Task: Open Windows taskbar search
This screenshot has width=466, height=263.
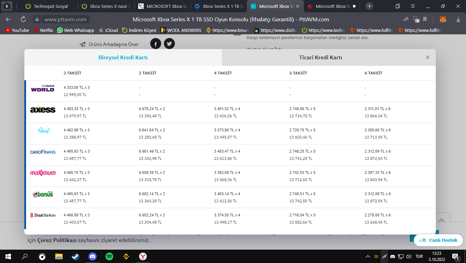Action: coord(25,256)
